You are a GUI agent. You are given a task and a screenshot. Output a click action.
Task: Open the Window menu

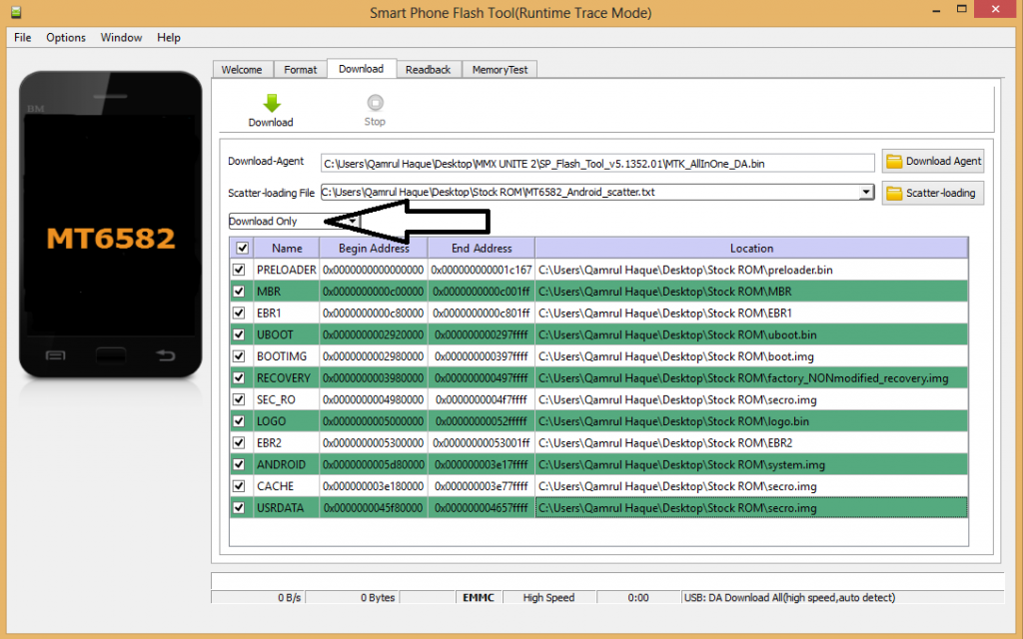(x=121, y=37)
